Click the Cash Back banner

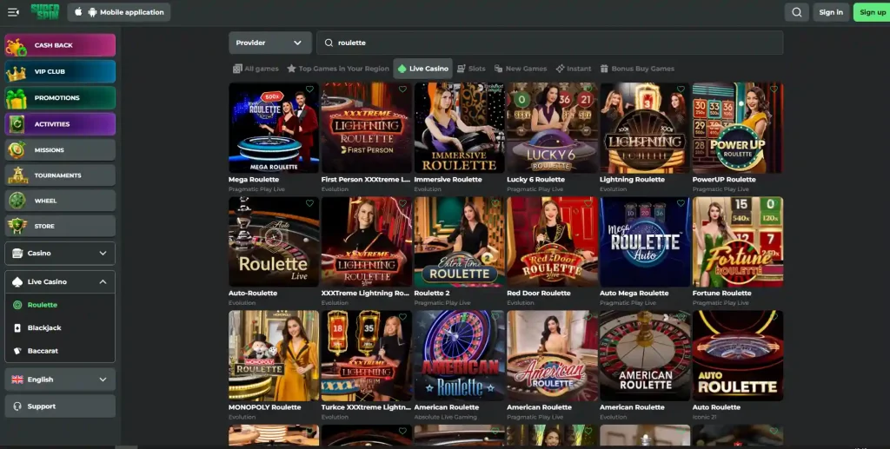60,45
